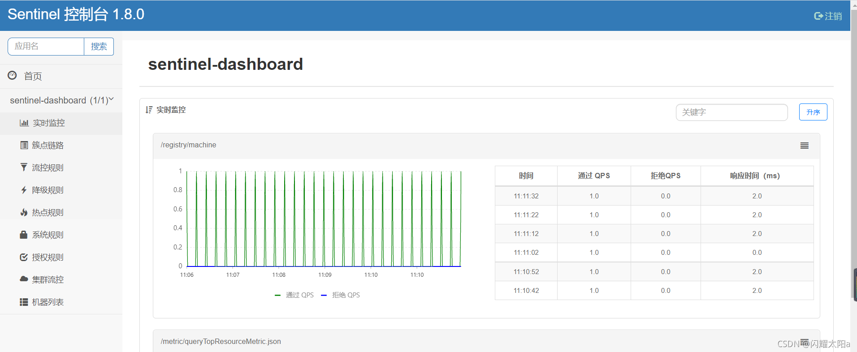
Task: Click the 响应时间 (ms) column header
Action: (x=757, y=176)
